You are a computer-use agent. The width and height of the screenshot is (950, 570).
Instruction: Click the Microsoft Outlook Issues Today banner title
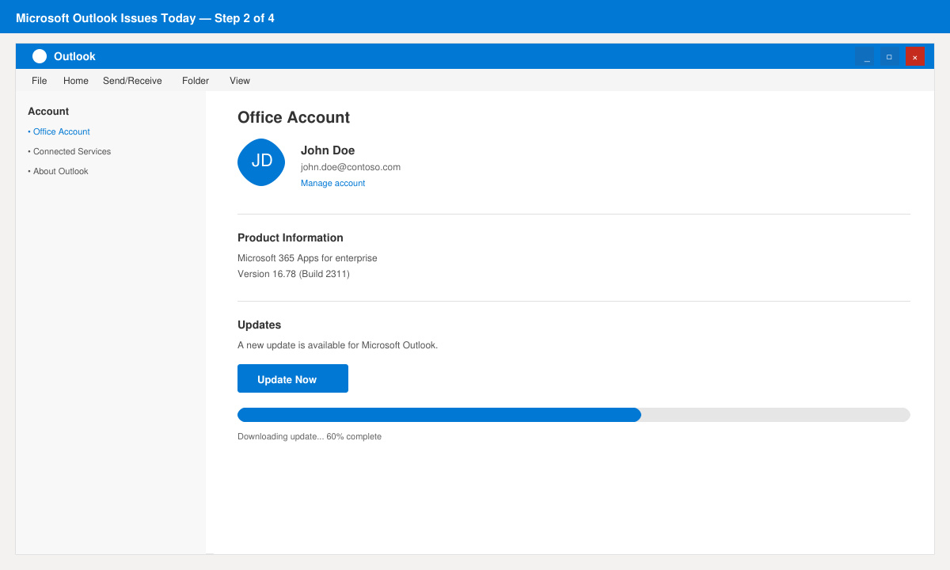click(x=145, y=17)
